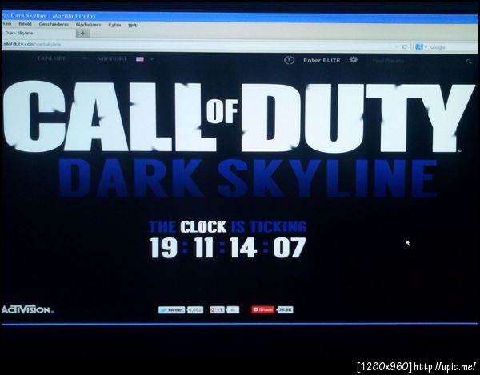Open the Bladwijzers menu

pyautogui.click(x=88, y=25)
